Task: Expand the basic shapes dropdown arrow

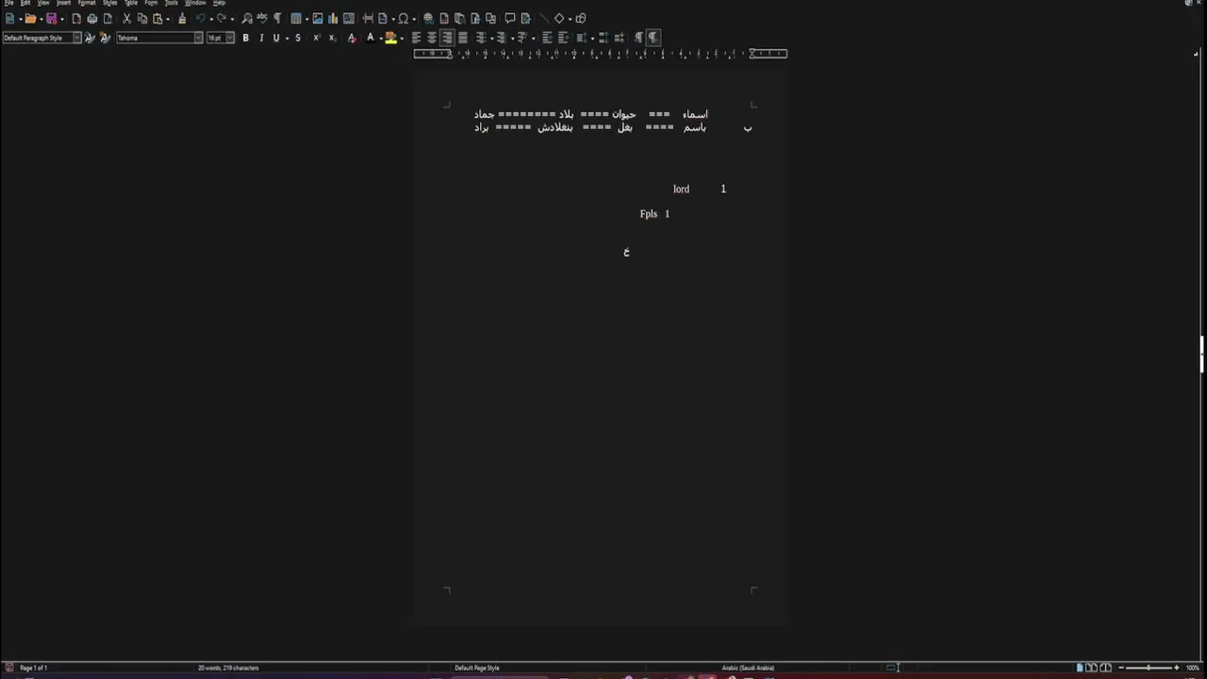Action: (570, 19)
